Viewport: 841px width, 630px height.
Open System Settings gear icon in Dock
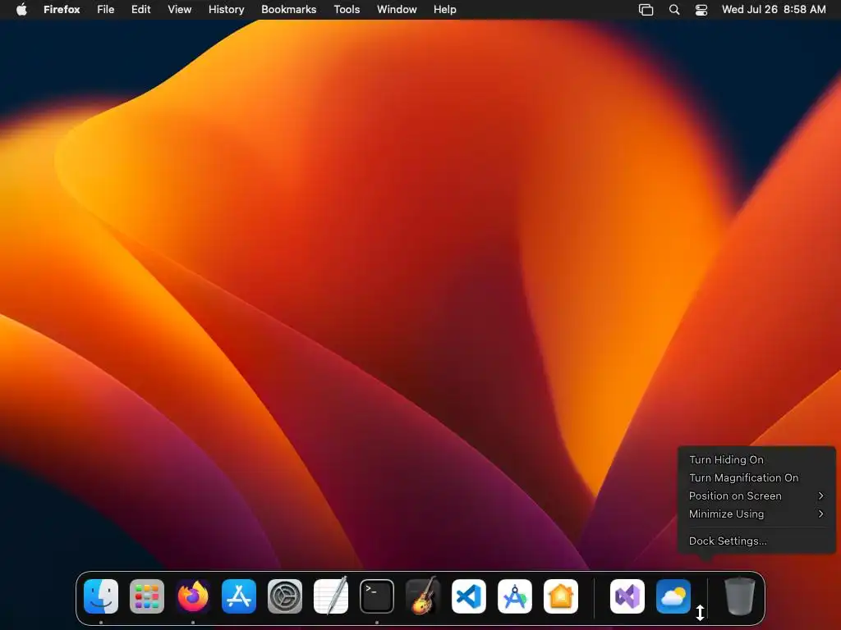click(285, 596)
